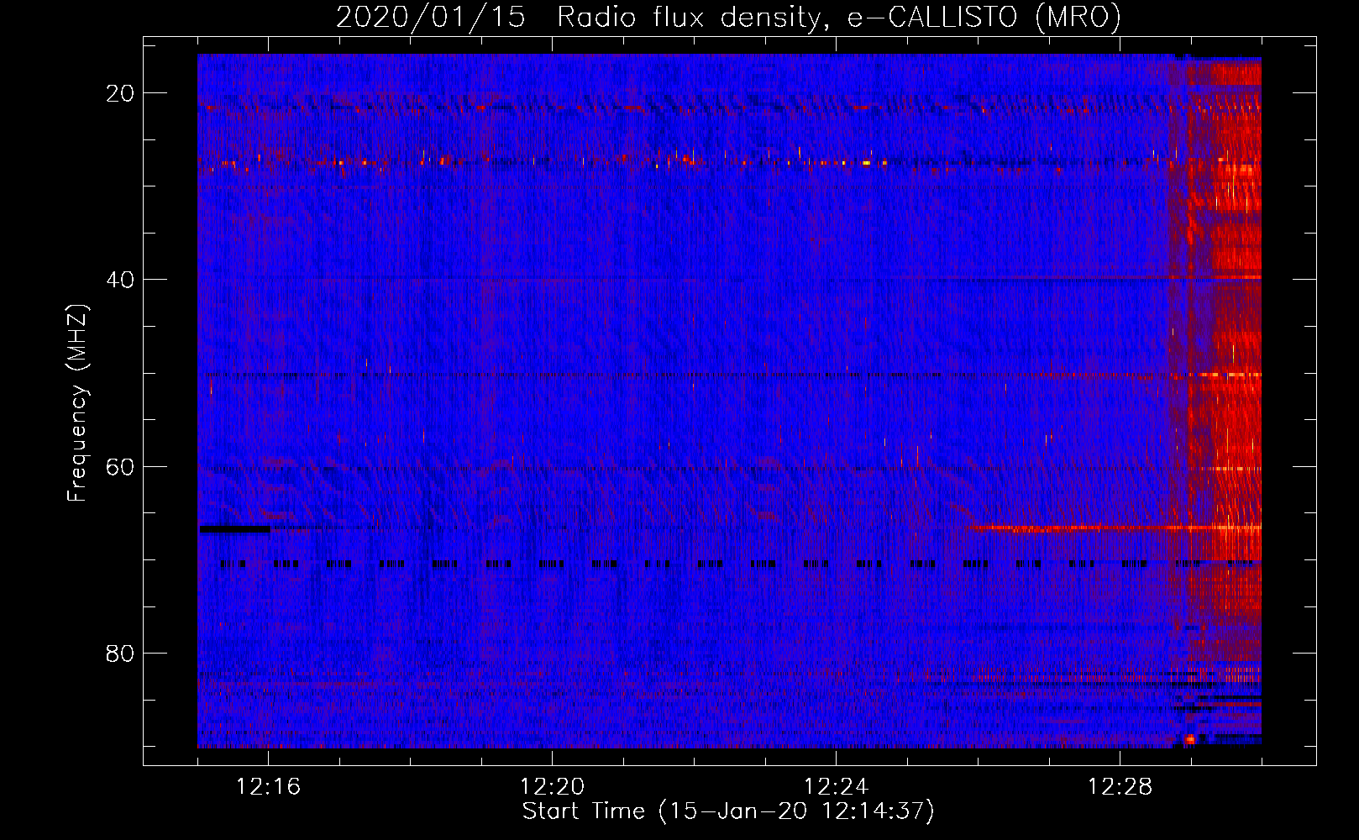Click the 'Start Time (15-Jan-20 12:14:37)' axis label

click(x=728, y=811)
